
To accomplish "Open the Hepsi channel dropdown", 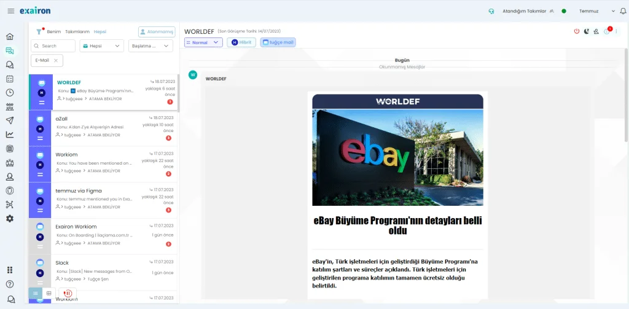I will pyautogui.click(x=102, y=45).
